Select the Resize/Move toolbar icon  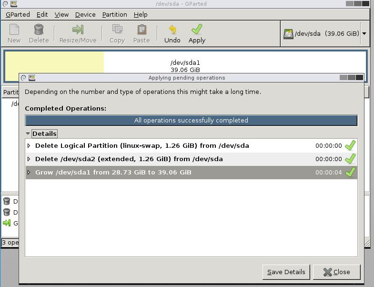tap(78, 30)
